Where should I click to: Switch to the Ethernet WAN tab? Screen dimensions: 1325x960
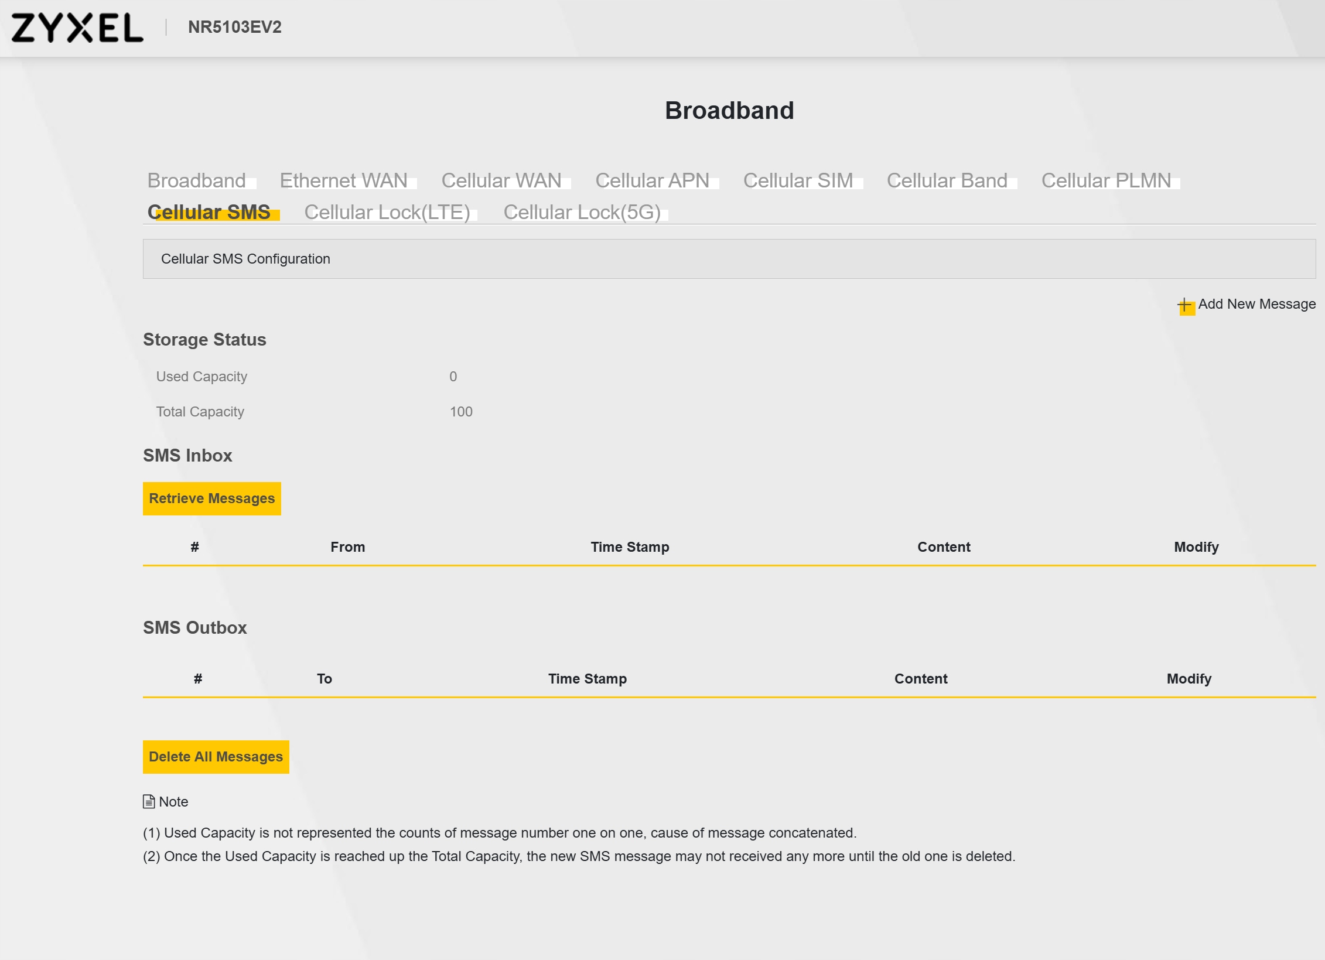pos(343,180)
